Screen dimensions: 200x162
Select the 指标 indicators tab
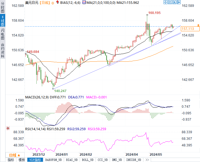[x=11, y=160]
